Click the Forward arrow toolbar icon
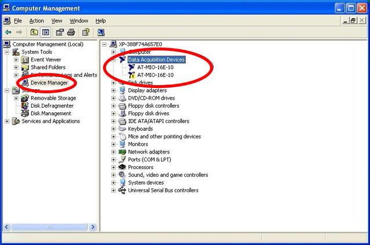370x245 pixels. point(19,32)
